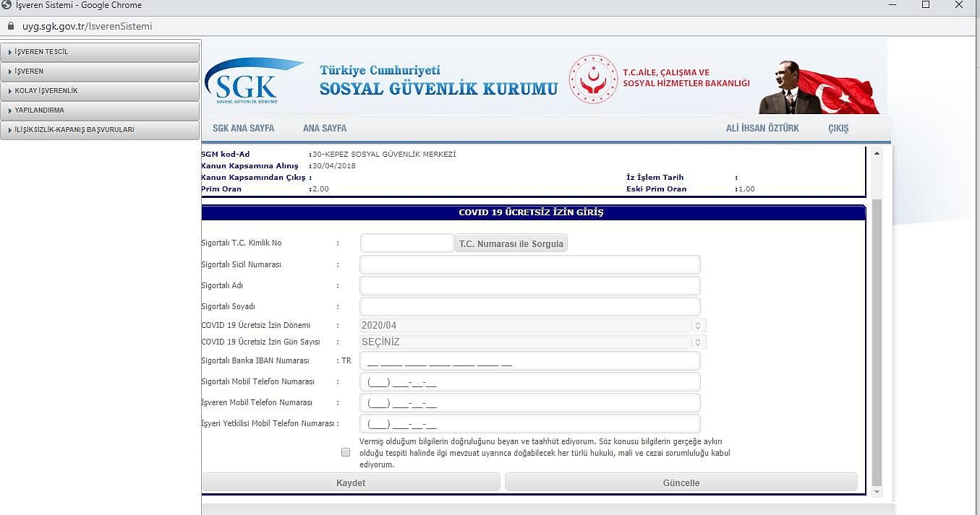Click the Güncelle button

(681, 482)
